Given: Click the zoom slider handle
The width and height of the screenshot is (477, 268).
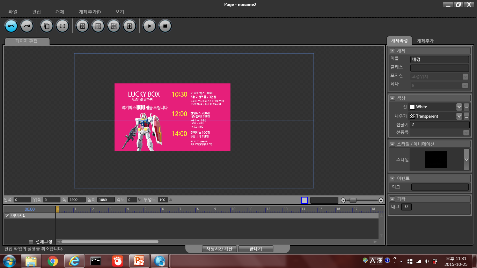Looking at the screenshot, I should point(353,200).
